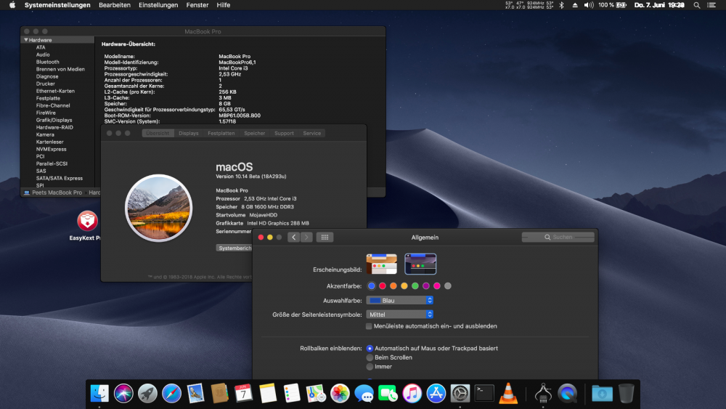Open Spotlight search magnifier in menu bar
The image size is (726, 409).
pos(696,5)
